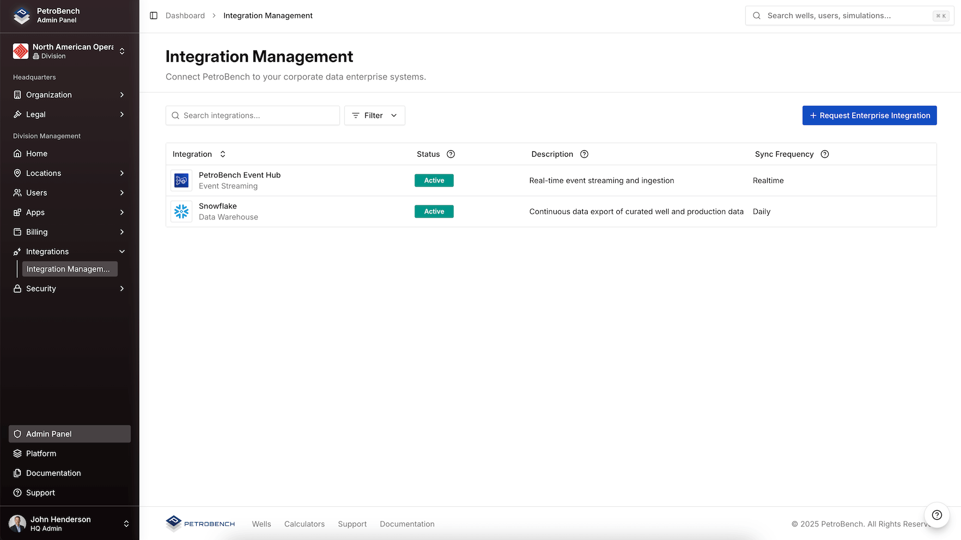Select the Organization building icon

(18, 95)
